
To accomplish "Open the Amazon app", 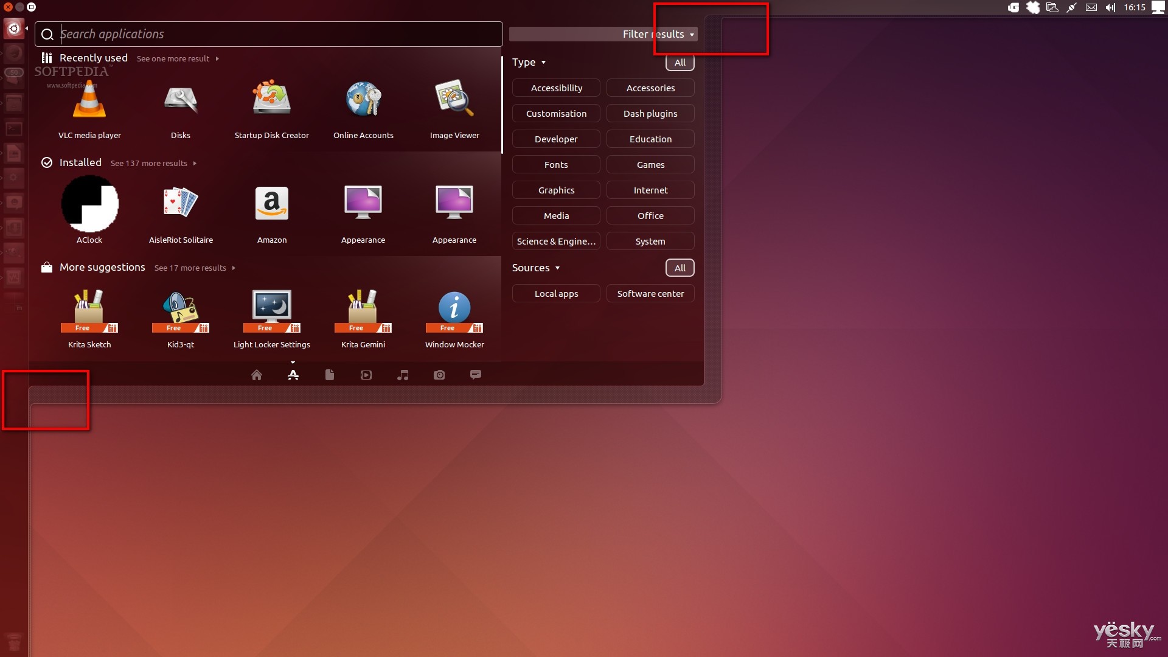I will click(272, 214).
